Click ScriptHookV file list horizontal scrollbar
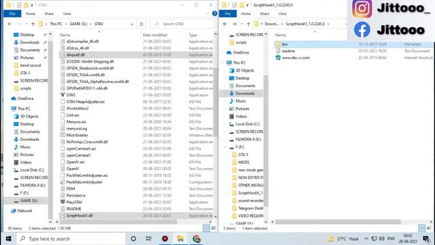 338,222
